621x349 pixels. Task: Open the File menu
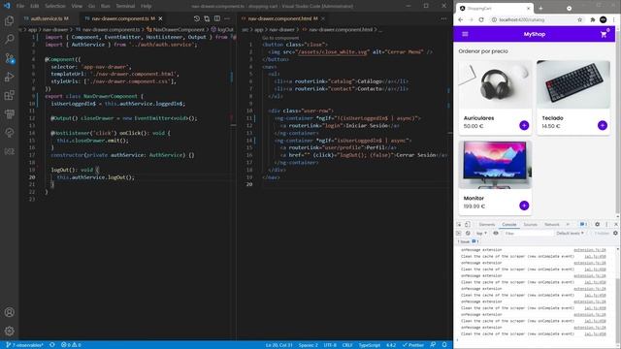pyautogui.click(x=20, y=6)
